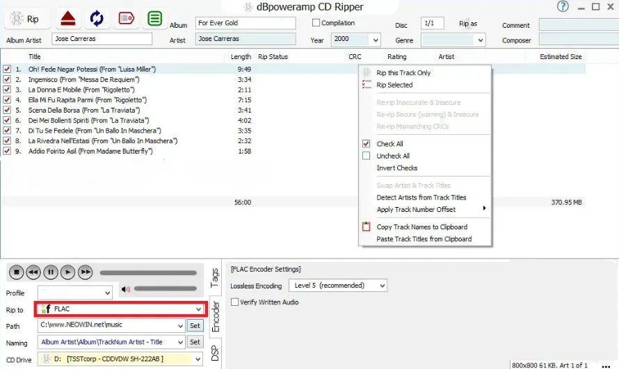Choose Copy Track Names to Clipboard
Image resolution: width=619 pixels, height=369 pixels.
[422, 227]
